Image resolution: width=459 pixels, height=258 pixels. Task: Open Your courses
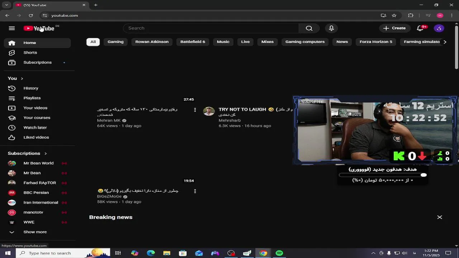coord(37,118)
